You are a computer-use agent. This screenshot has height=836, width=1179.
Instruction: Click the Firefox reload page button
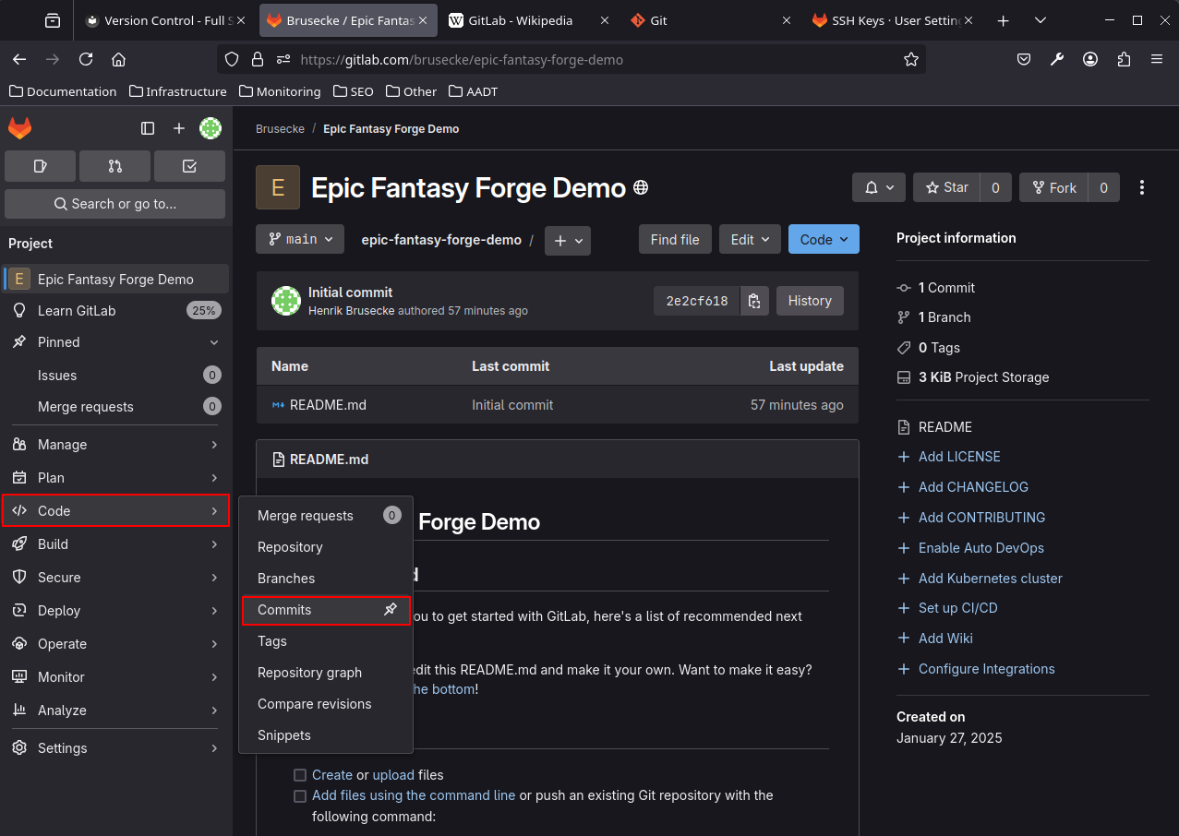[86, 59]
